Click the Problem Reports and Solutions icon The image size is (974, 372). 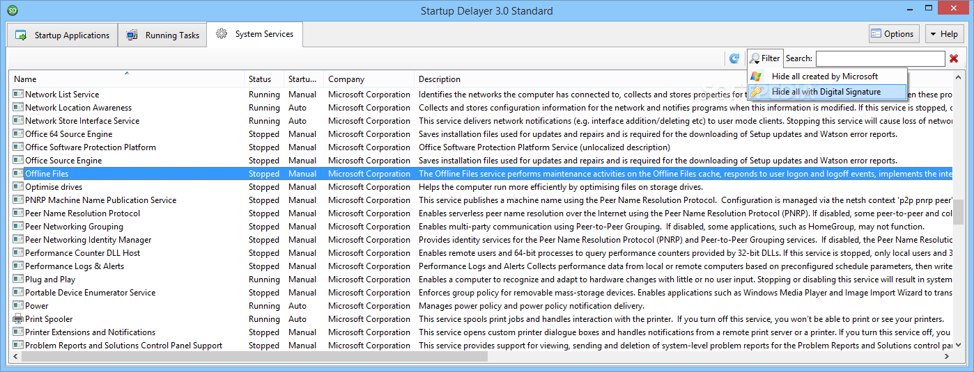tap(18, 345)
